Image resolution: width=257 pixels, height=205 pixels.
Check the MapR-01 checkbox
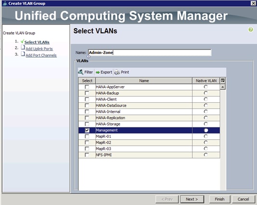click(x=87, y=136)
